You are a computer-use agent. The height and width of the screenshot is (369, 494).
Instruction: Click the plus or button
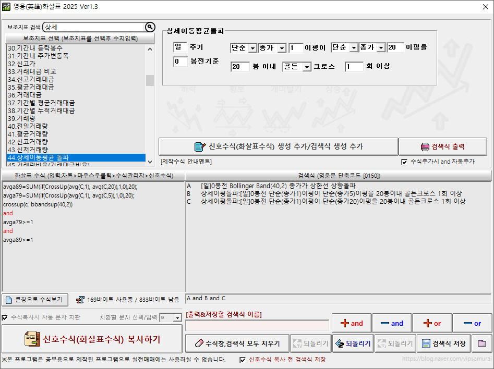pyautogui.click(x=431, y=323)
